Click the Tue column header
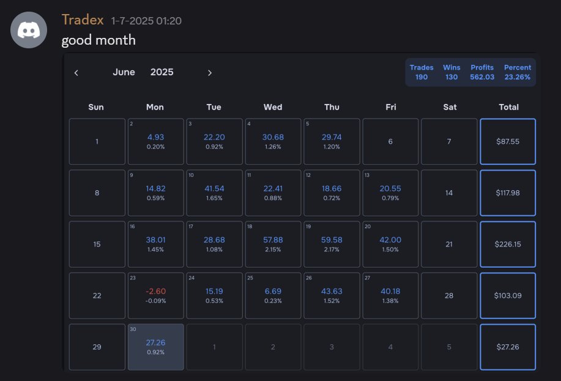Screen dimensions: 561x381 (x=214, y=107)
